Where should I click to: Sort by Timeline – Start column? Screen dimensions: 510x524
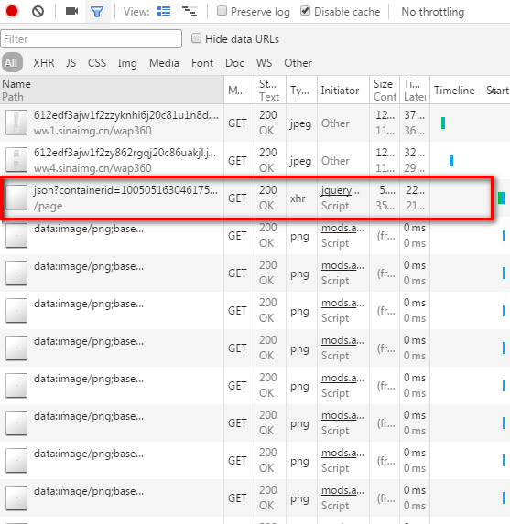pos(471,91)
